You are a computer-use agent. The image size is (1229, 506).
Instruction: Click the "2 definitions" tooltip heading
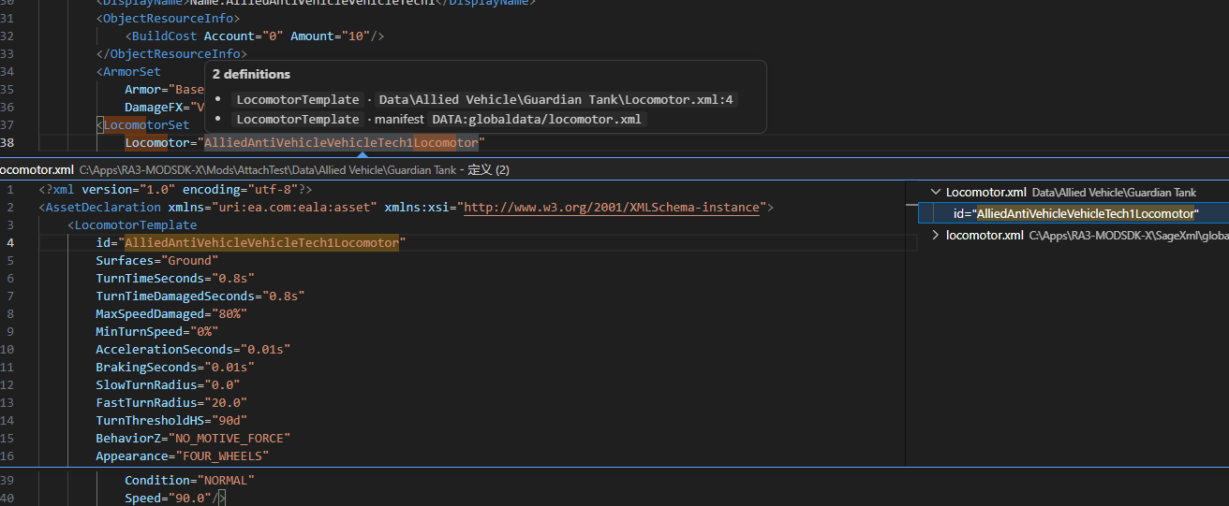[x=251, y=74]
